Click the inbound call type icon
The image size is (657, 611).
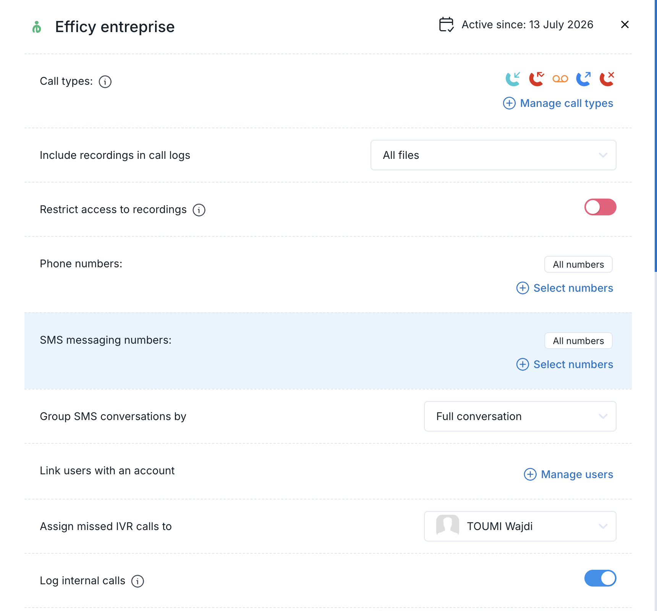click(x=513, y=79)
